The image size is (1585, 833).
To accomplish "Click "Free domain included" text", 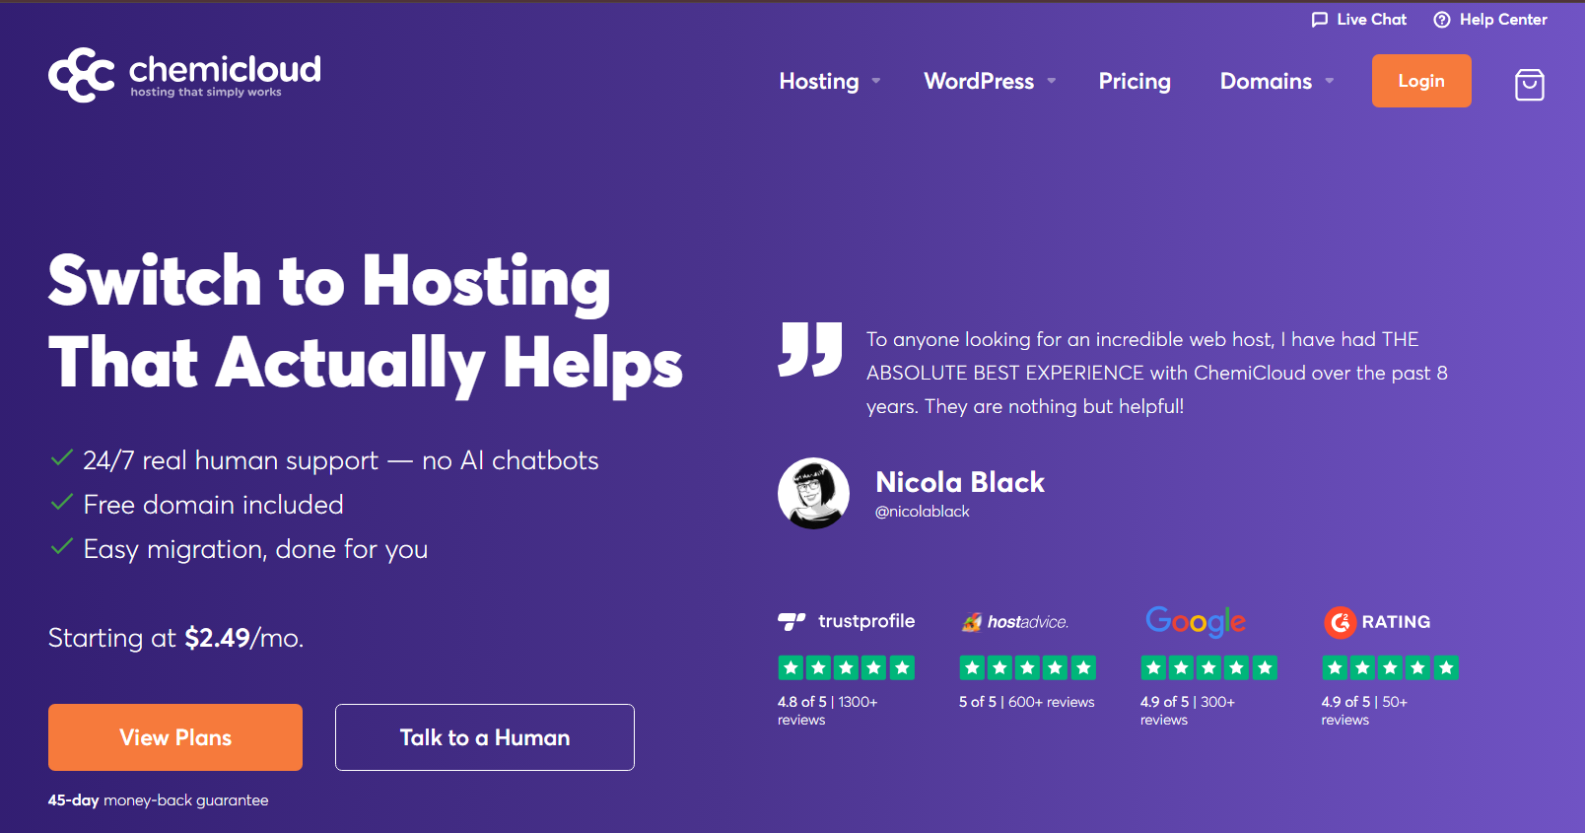I will [x=214, y=505].
